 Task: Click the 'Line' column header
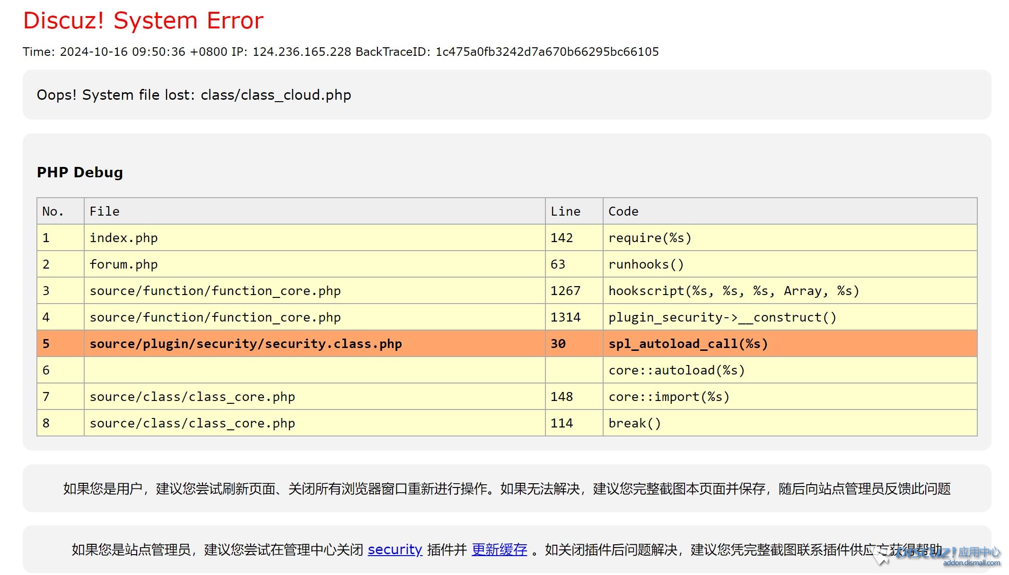point(574,211)
